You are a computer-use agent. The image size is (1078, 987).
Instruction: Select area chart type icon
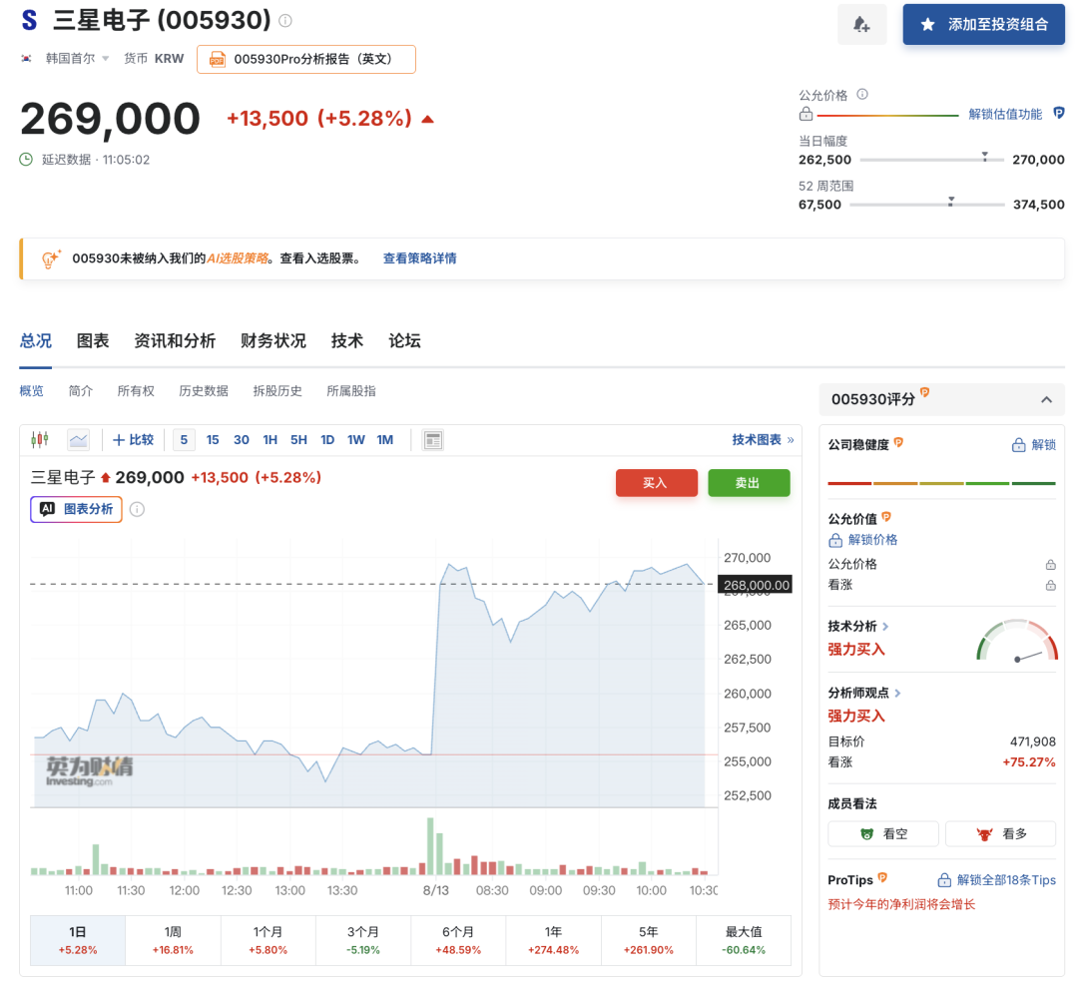(x=79, y=440)
